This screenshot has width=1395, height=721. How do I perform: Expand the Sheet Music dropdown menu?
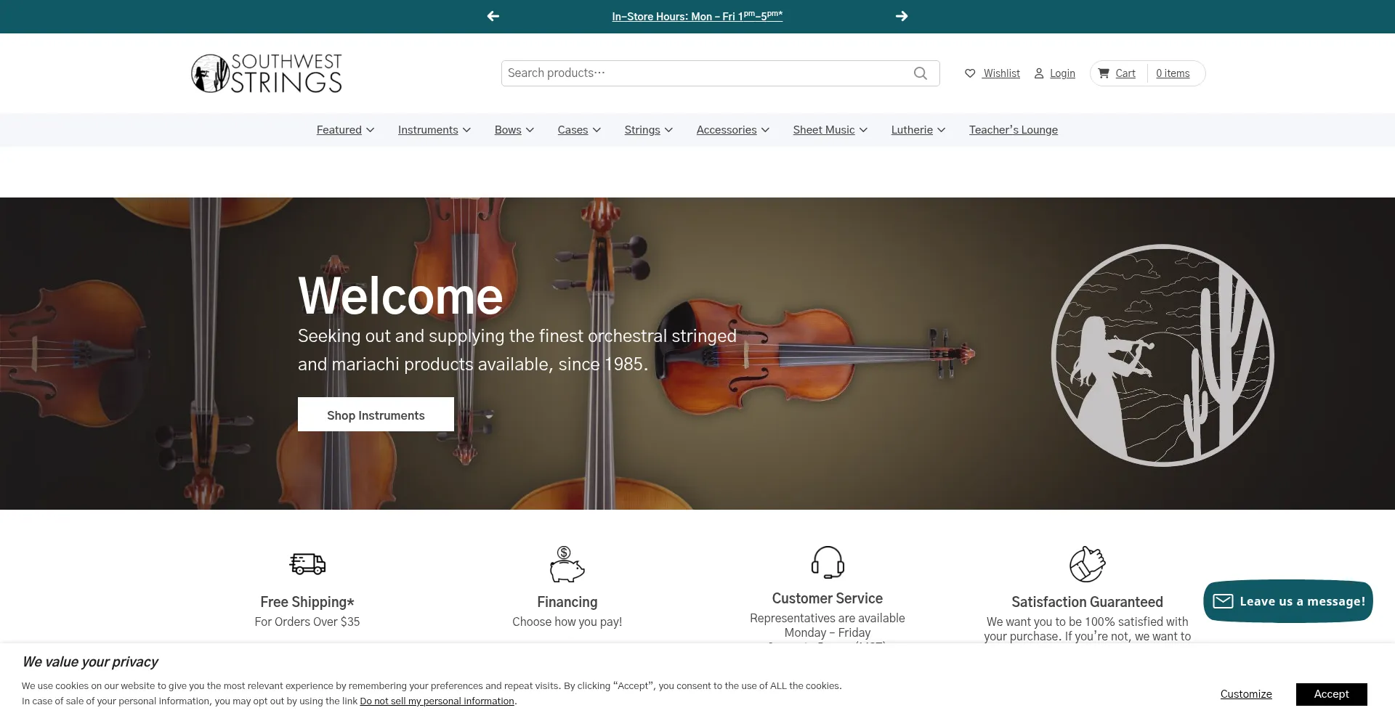(x=830, y=130)
